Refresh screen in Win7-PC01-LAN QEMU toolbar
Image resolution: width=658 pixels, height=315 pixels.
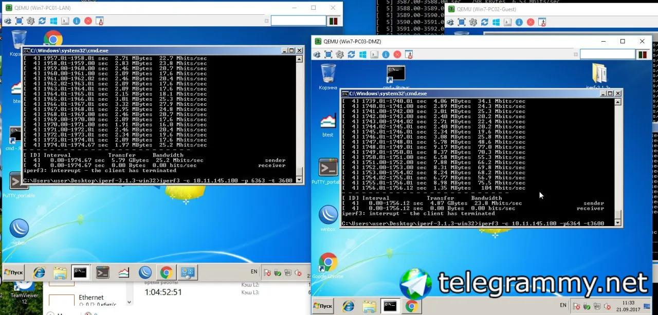click(42, 21)
